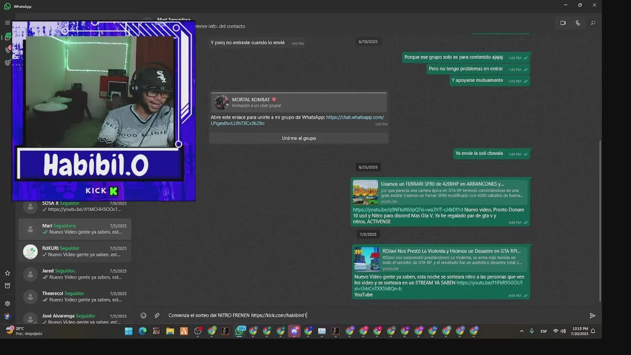The height and width of the screenshot is (355, 631).
Task: Open the weather widget in taskbar
Action: point(24,331)
